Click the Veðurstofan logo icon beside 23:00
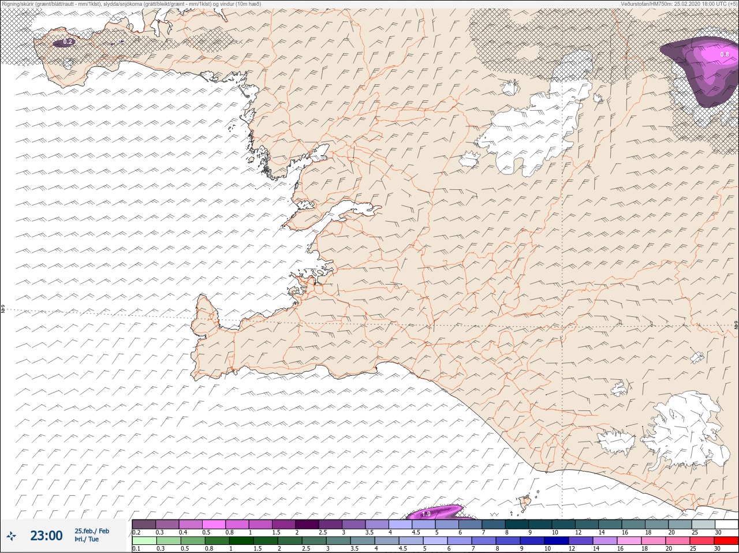This screenshot has height=553, width=739. [x=11, y=536]
